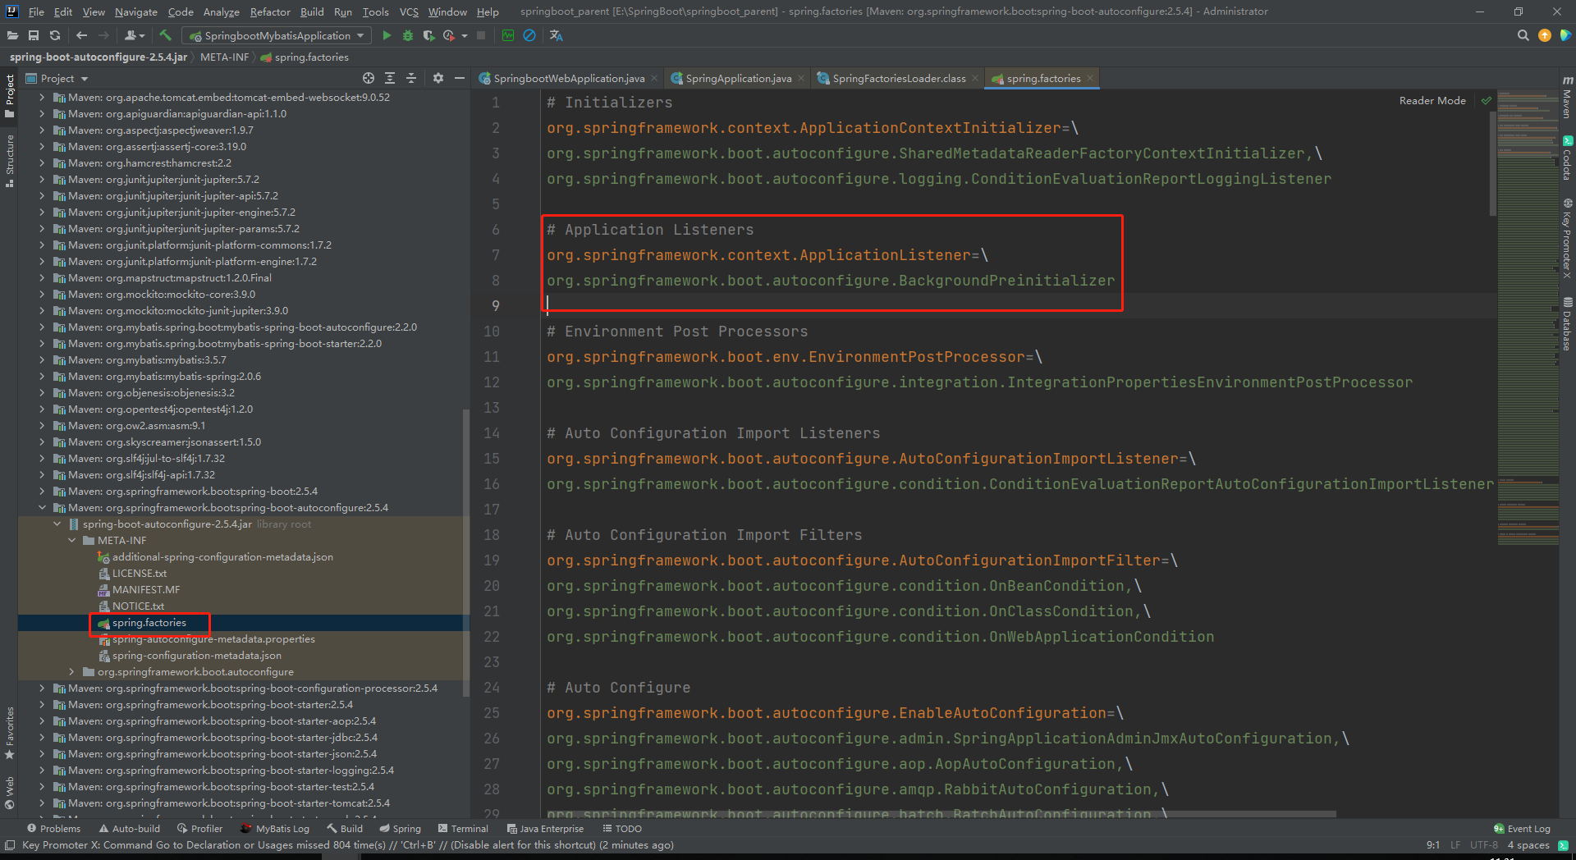Enable Reader Mode in the editor
1576x860 pixels.
pyautogui.click(x=1432, y=100)
